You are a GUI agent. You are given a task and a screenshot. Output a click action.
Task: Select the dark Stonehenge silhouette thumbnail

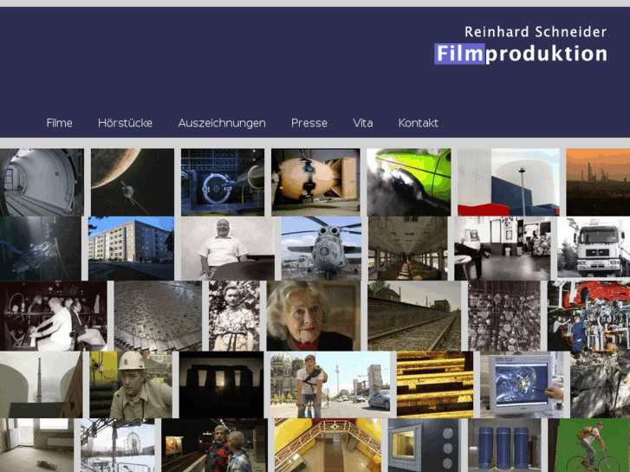(x=221, y=385)
